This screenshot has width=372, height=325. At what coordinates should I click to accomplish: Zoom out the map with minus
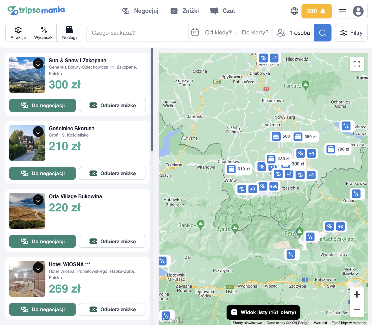pyautogui.click(x=357, y=309)
